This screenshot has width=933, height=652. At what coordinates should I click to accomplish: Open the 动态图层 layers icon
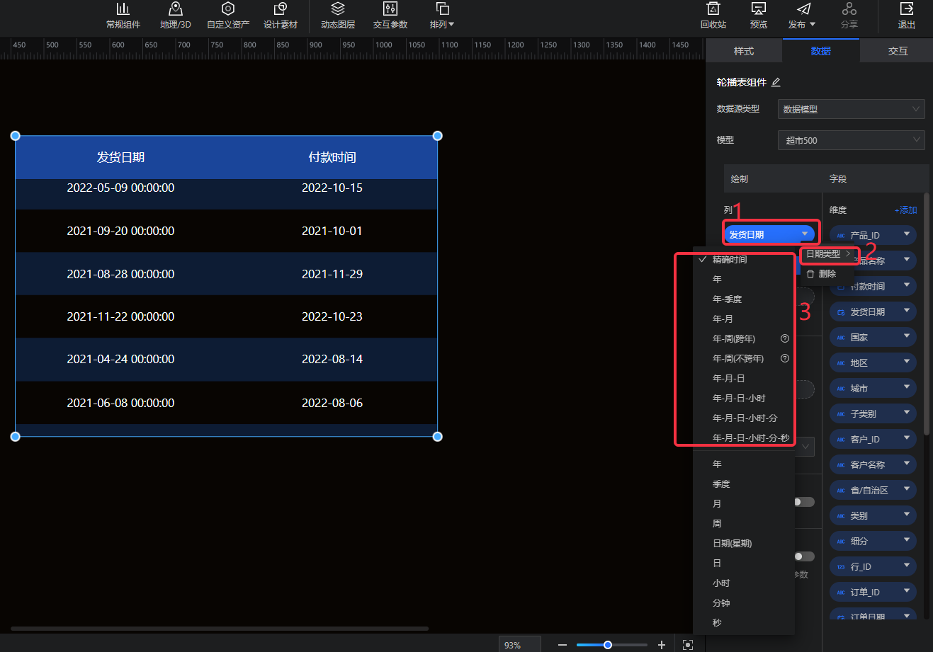[338, 10]
